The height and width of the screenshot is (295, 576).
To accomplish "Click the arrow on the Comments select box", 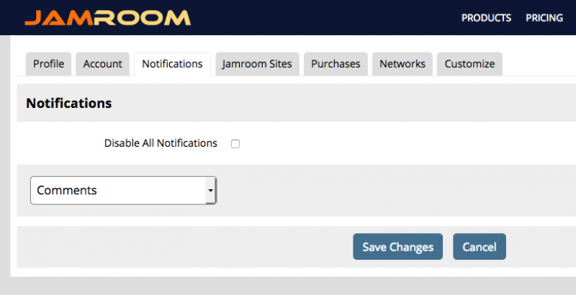I will [x=210, y=191].
